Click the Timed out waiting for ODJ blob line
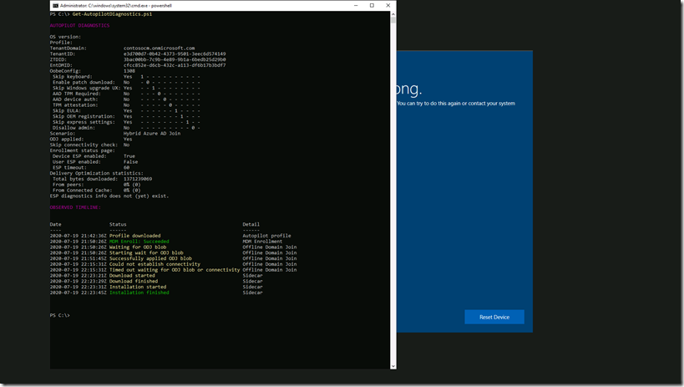The height and width of the screenshot is (387, 684). pos(174,270)
